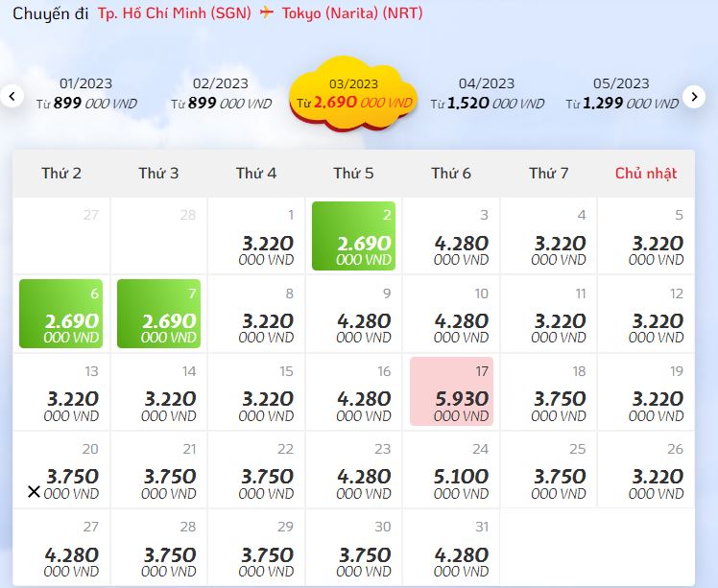Choose March 14 date cell
The image size is (718, 588).
coord(159,392)
